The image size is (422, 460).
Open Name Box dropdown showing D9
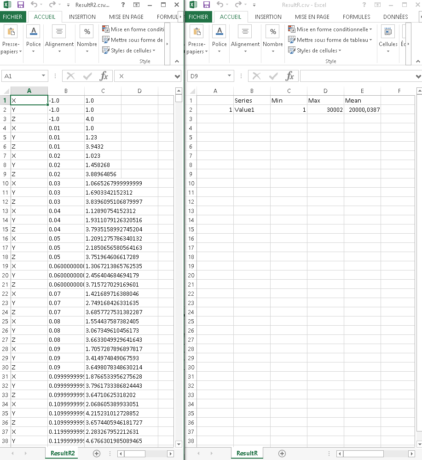point(230,76)
